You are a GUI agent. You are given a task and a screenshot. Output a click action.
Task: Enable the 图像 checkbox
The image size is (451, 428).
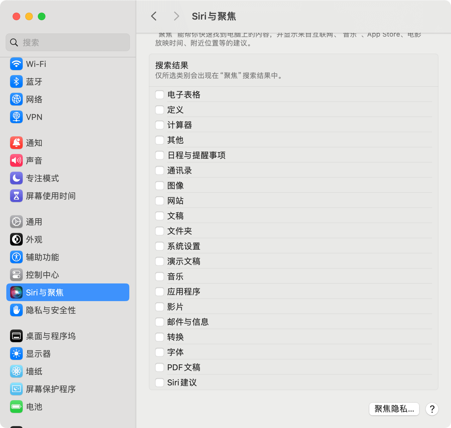pos(160,186)
